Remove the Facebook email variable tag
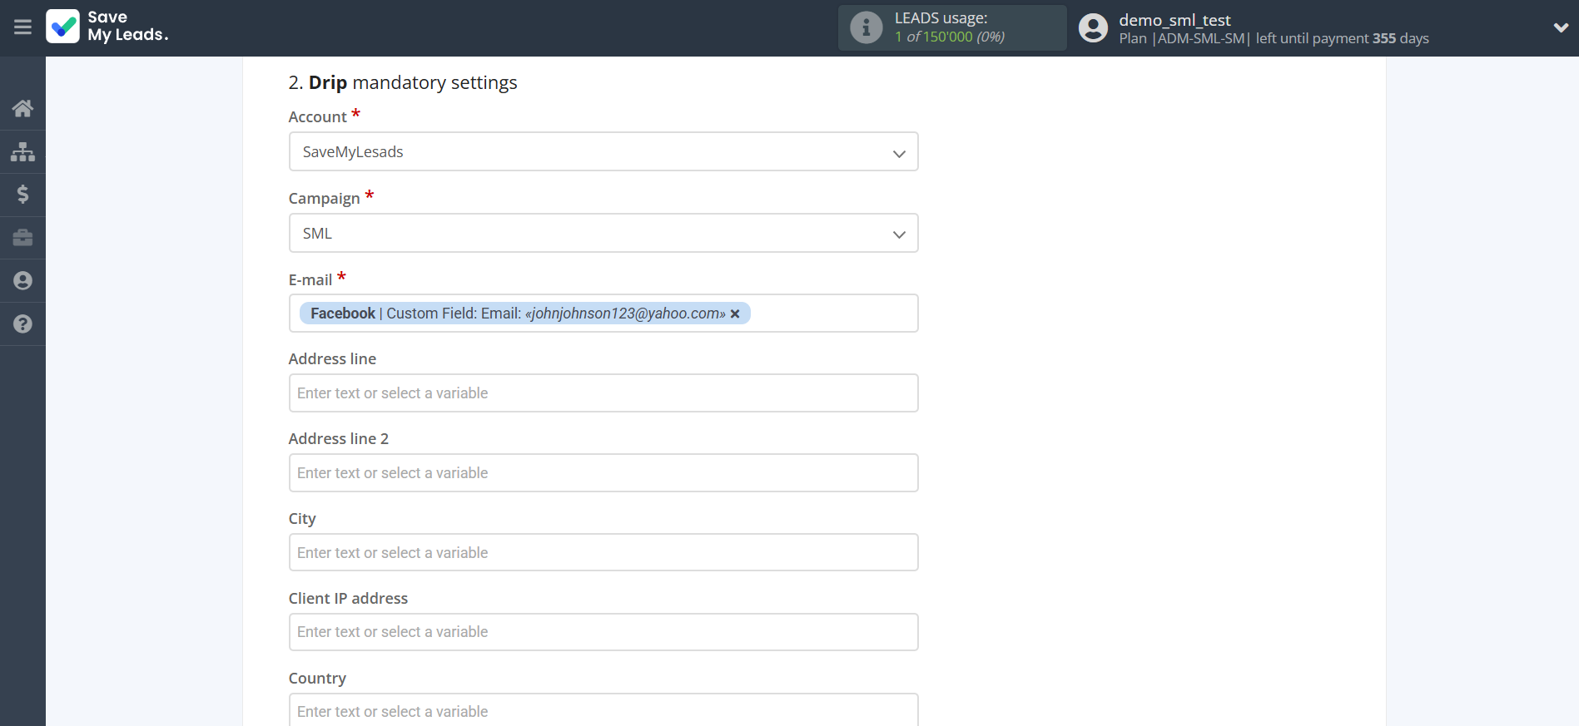This screenshot has height=726, width=1579. 735,314
